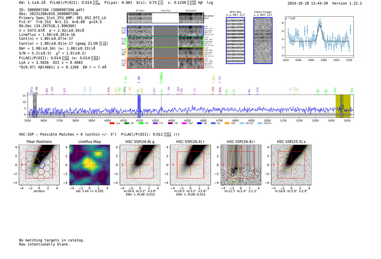Click the blue highlighted line near 4200 Å
The image size is (381, 259).
pyautogui.click(x=139, y=106)
